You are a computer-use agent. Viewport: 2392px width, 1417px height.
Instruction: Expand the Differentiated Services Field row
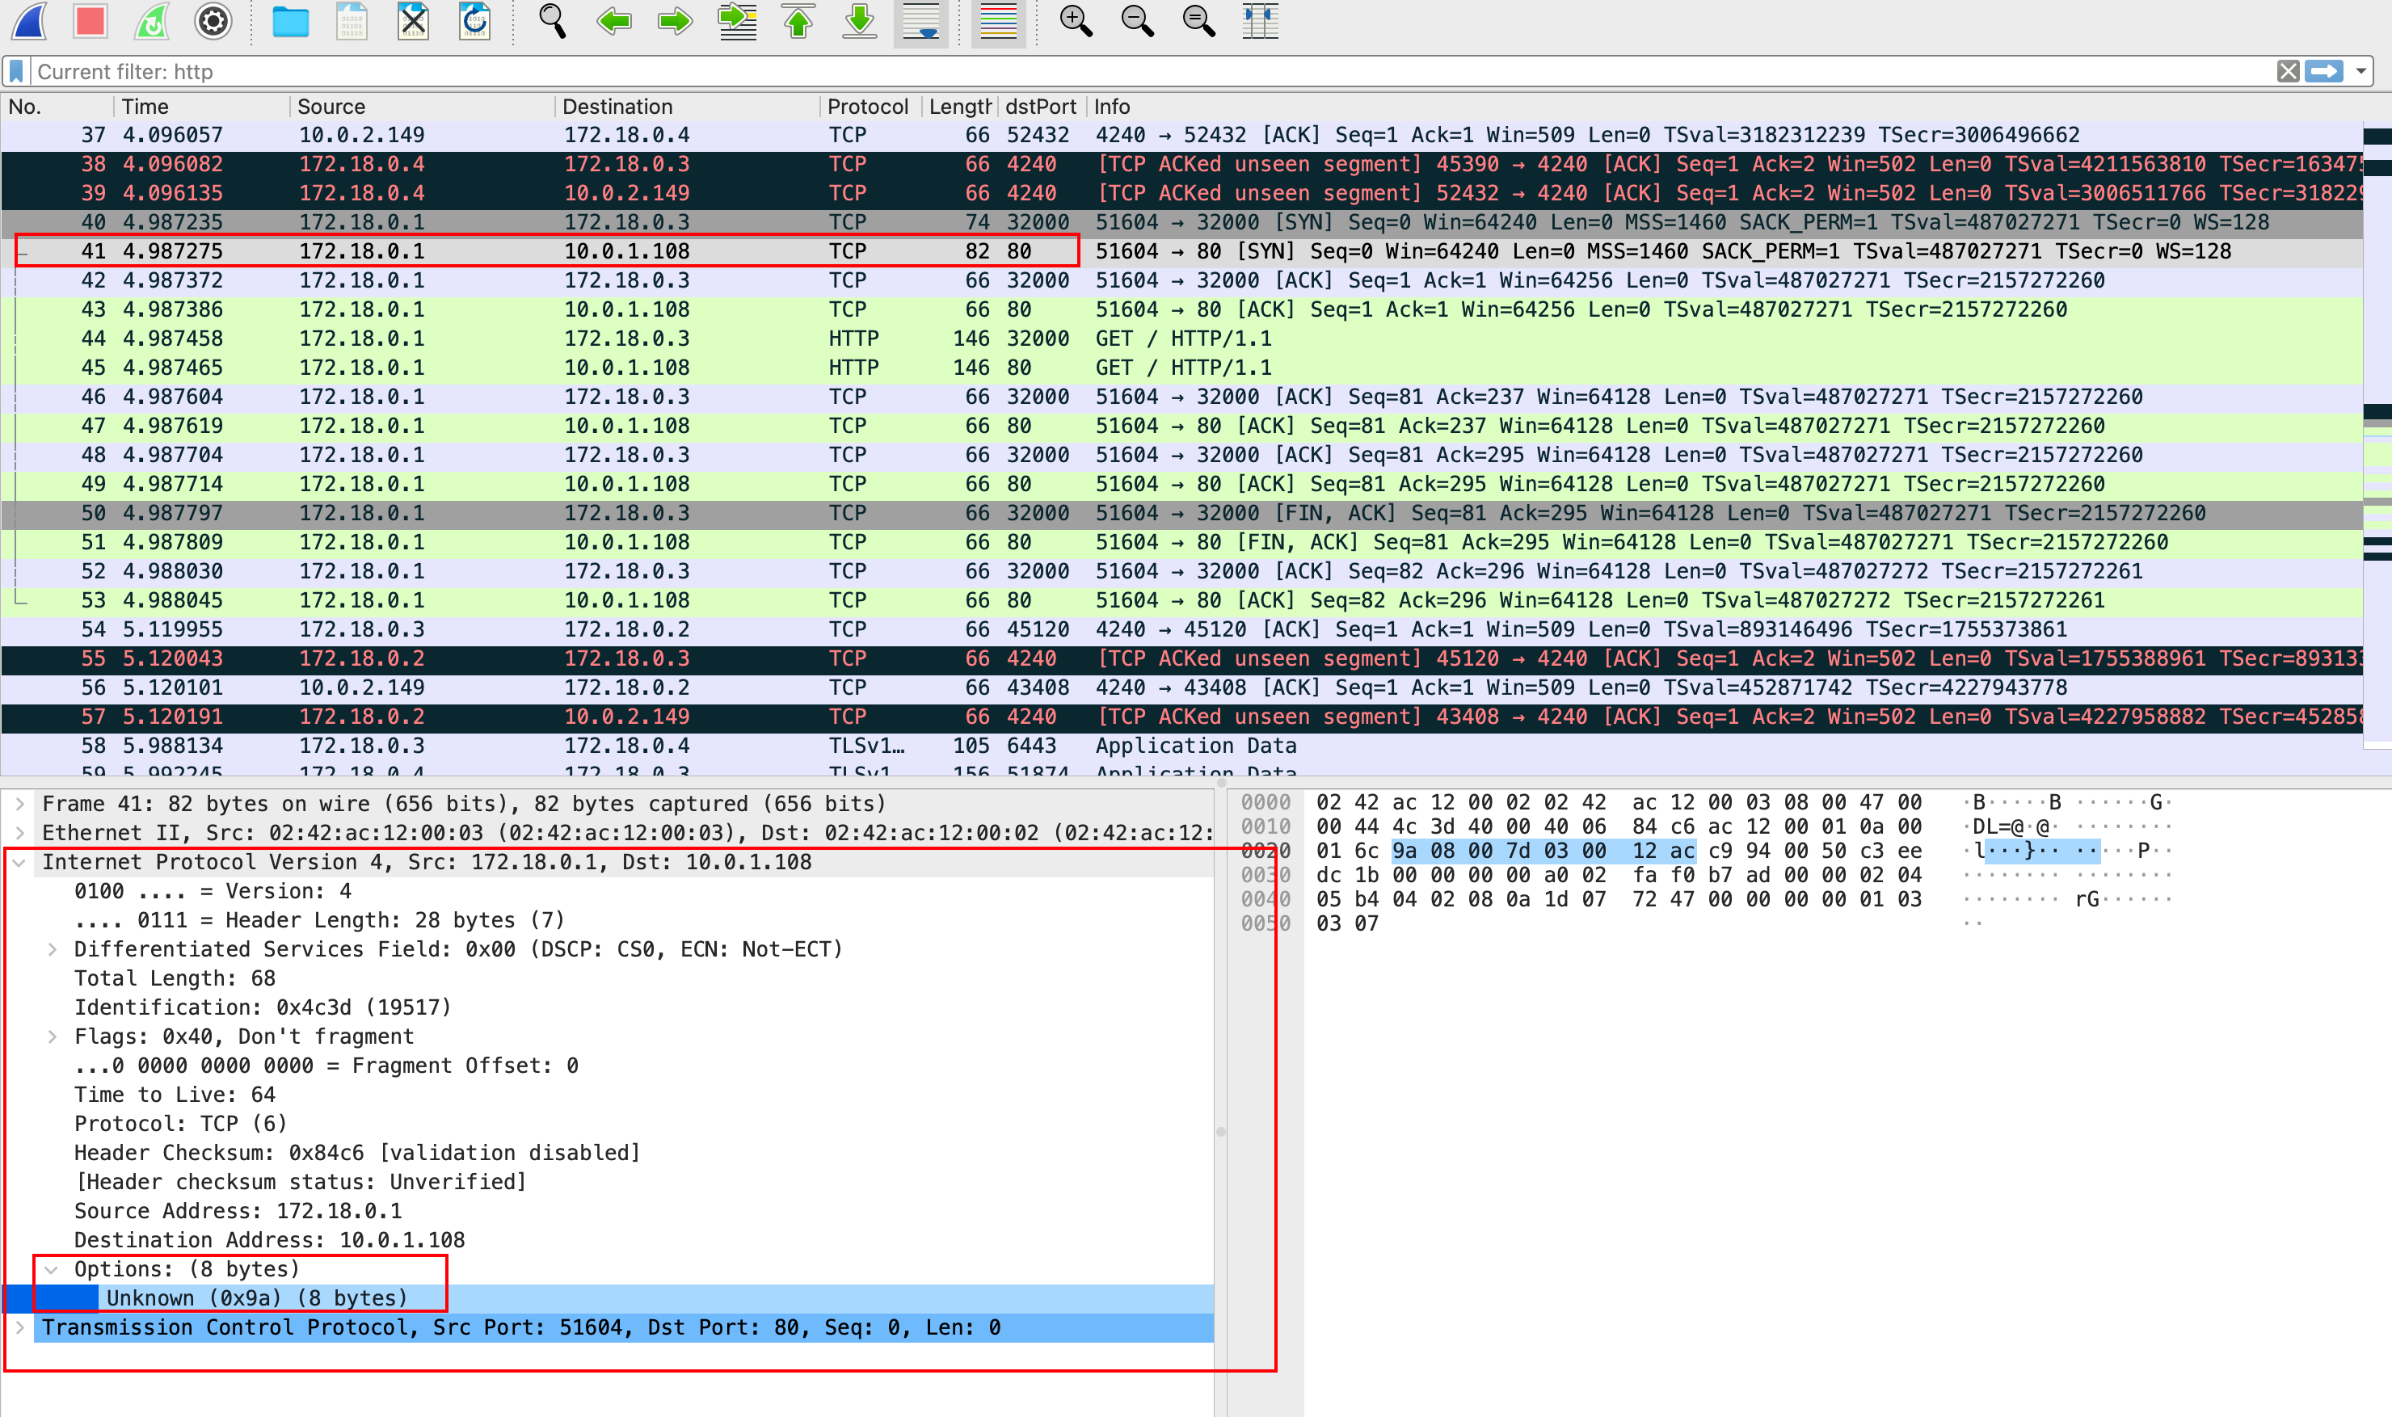pyautogui.click(x=53, y=949)
